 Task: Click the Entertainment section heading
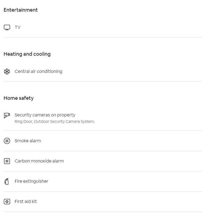tap(21, 10)
